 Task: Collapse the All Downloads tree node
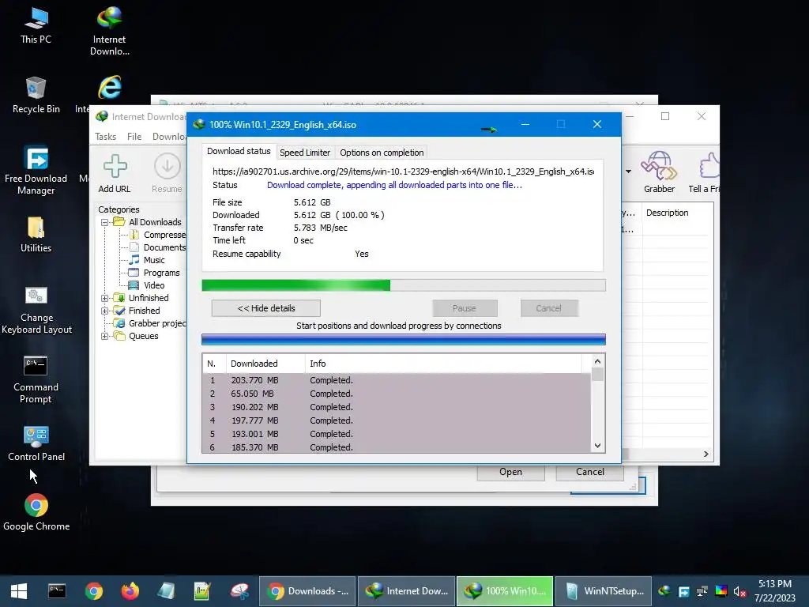(105, 222)
